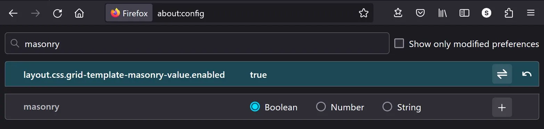The width and height of the screenshot is (544, 129).
Task: Select the String type radio button
Action: point(387,107)
